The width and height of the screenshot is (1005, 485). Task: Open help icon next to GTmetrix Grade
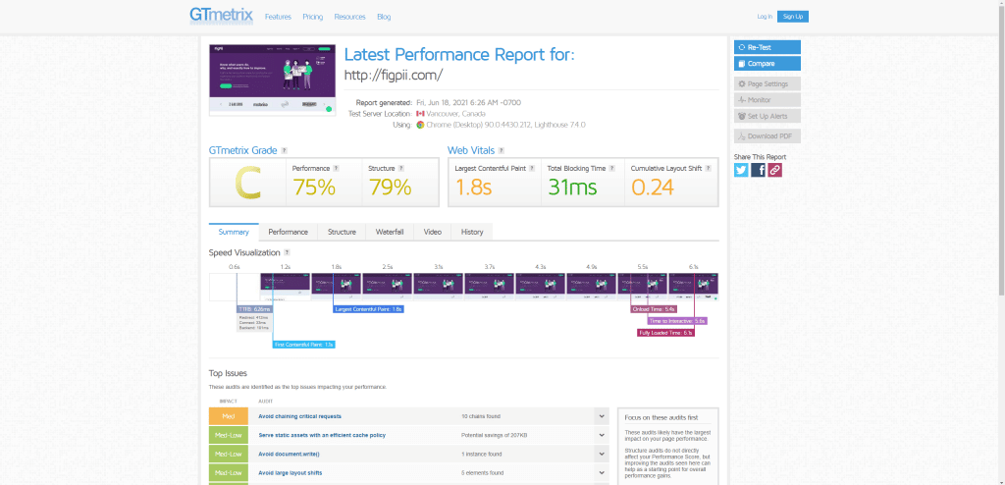click(x=284, y=151)
